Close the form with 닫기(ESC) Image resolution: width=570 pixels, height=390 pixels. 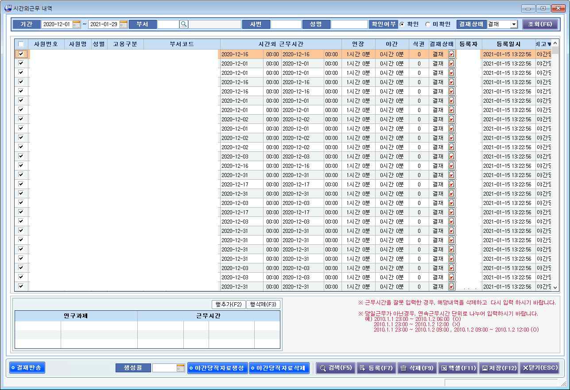[539, 368]
